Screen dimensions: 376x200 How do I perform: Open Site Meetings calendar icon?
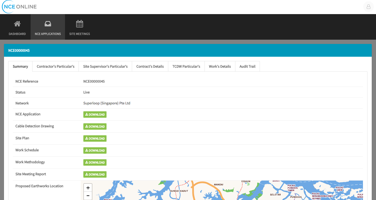(x=80, y=24)
